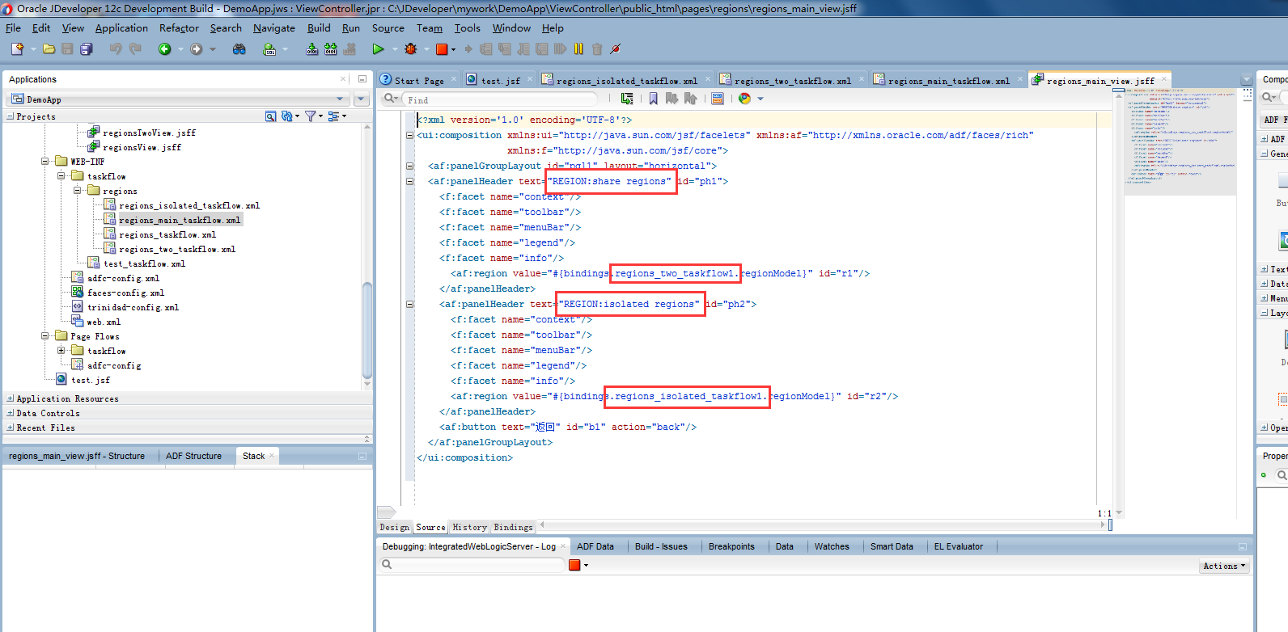This screenshot has width=1288, height=632.
Task: Click the Toggle Bookmark icon in editor toolbar
Action: pos(653,99)
